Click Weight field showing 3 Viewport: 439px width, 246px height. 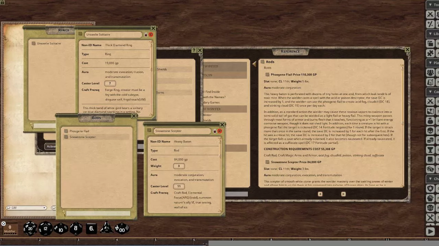(179, 166)
